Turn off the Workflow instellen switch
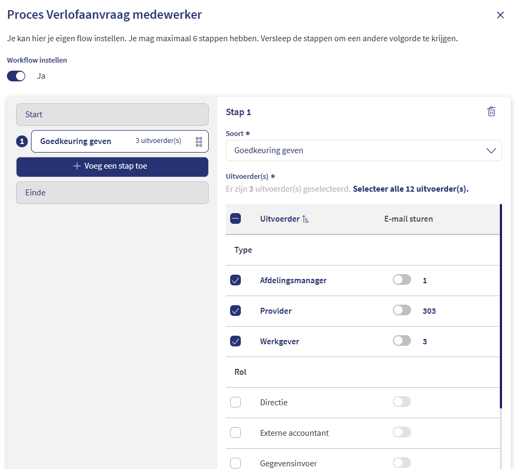Screen dimensions: 517x469 point(16,76)
